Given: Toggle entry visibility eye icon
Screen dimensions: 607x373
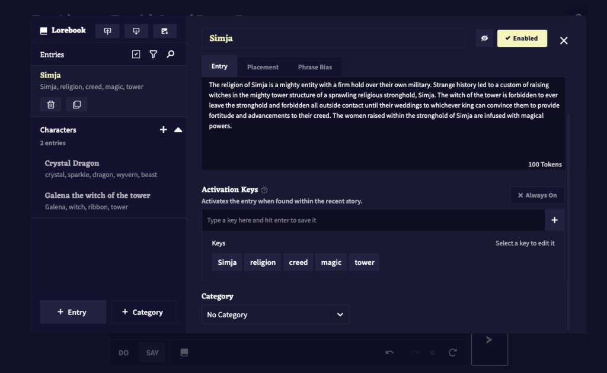Looking at the screenshot, I should tap(484, 38).
